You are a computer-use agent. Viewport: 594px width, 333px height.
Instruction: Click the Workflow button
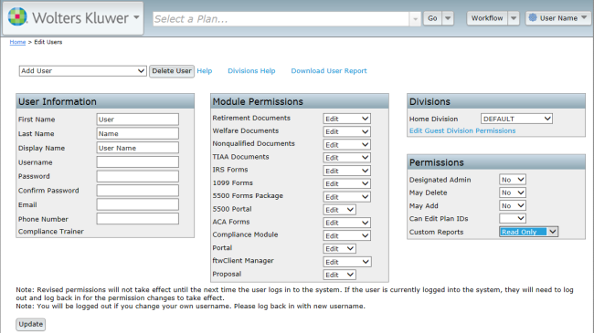click(x=487, y=18)
